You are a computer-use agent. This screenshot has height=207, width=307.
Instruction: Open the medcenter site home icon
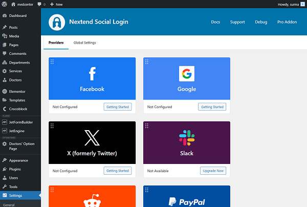(x=13, y=4)
